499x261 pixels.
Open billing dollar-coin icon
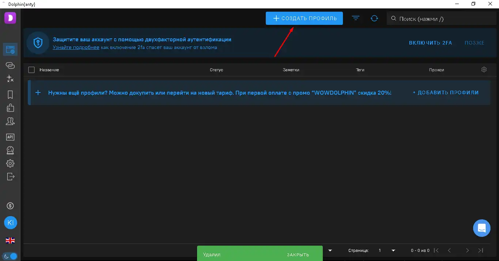click(x=10, y=206)
